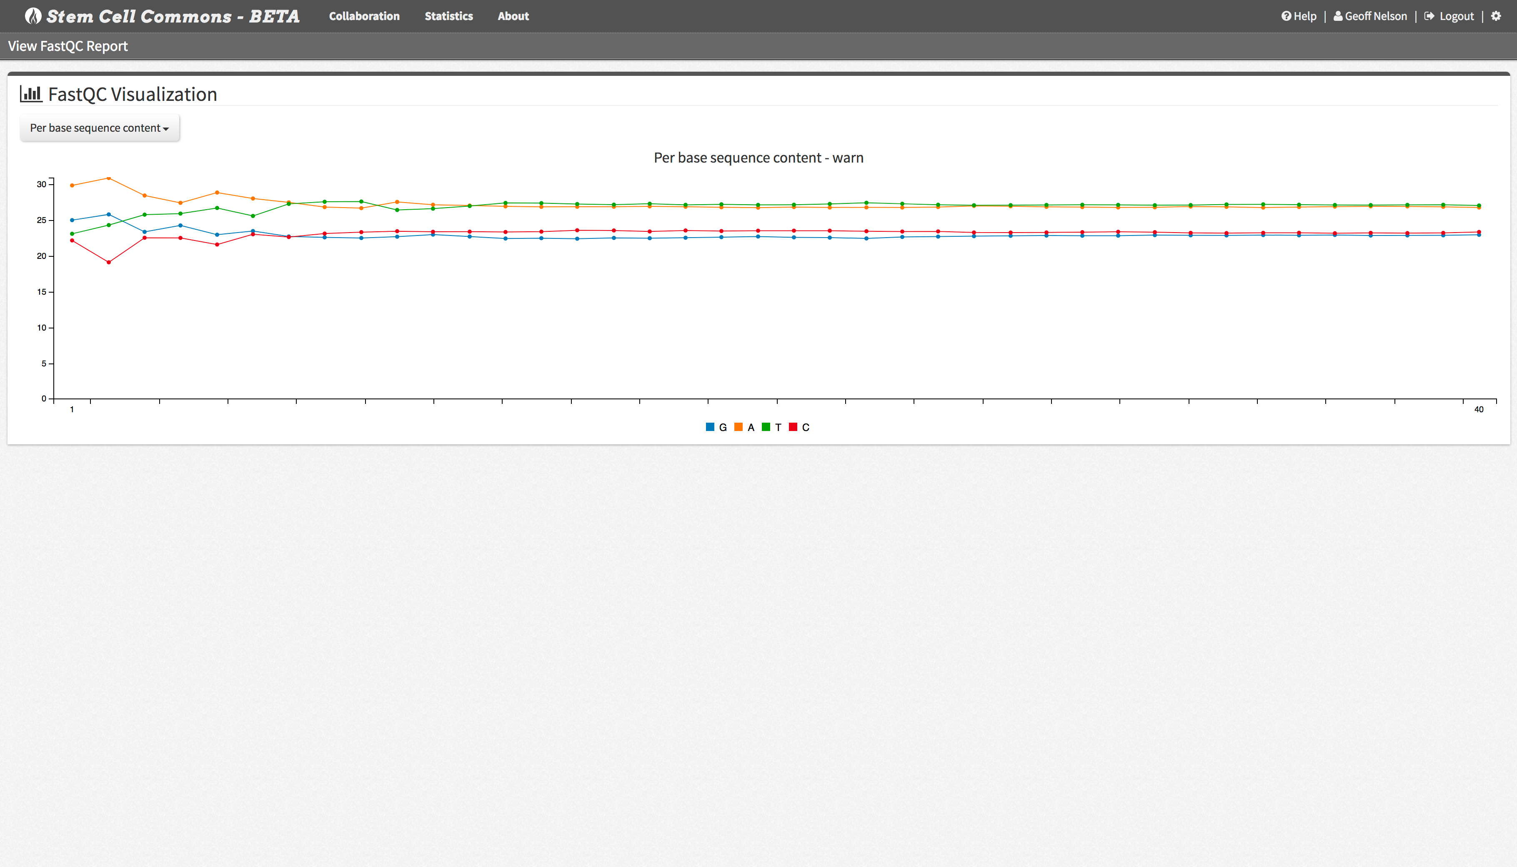This screenshot has width=1517, height=867.
Task: Click the 'View FastQC Report' page title
Action: coord(68,46)
